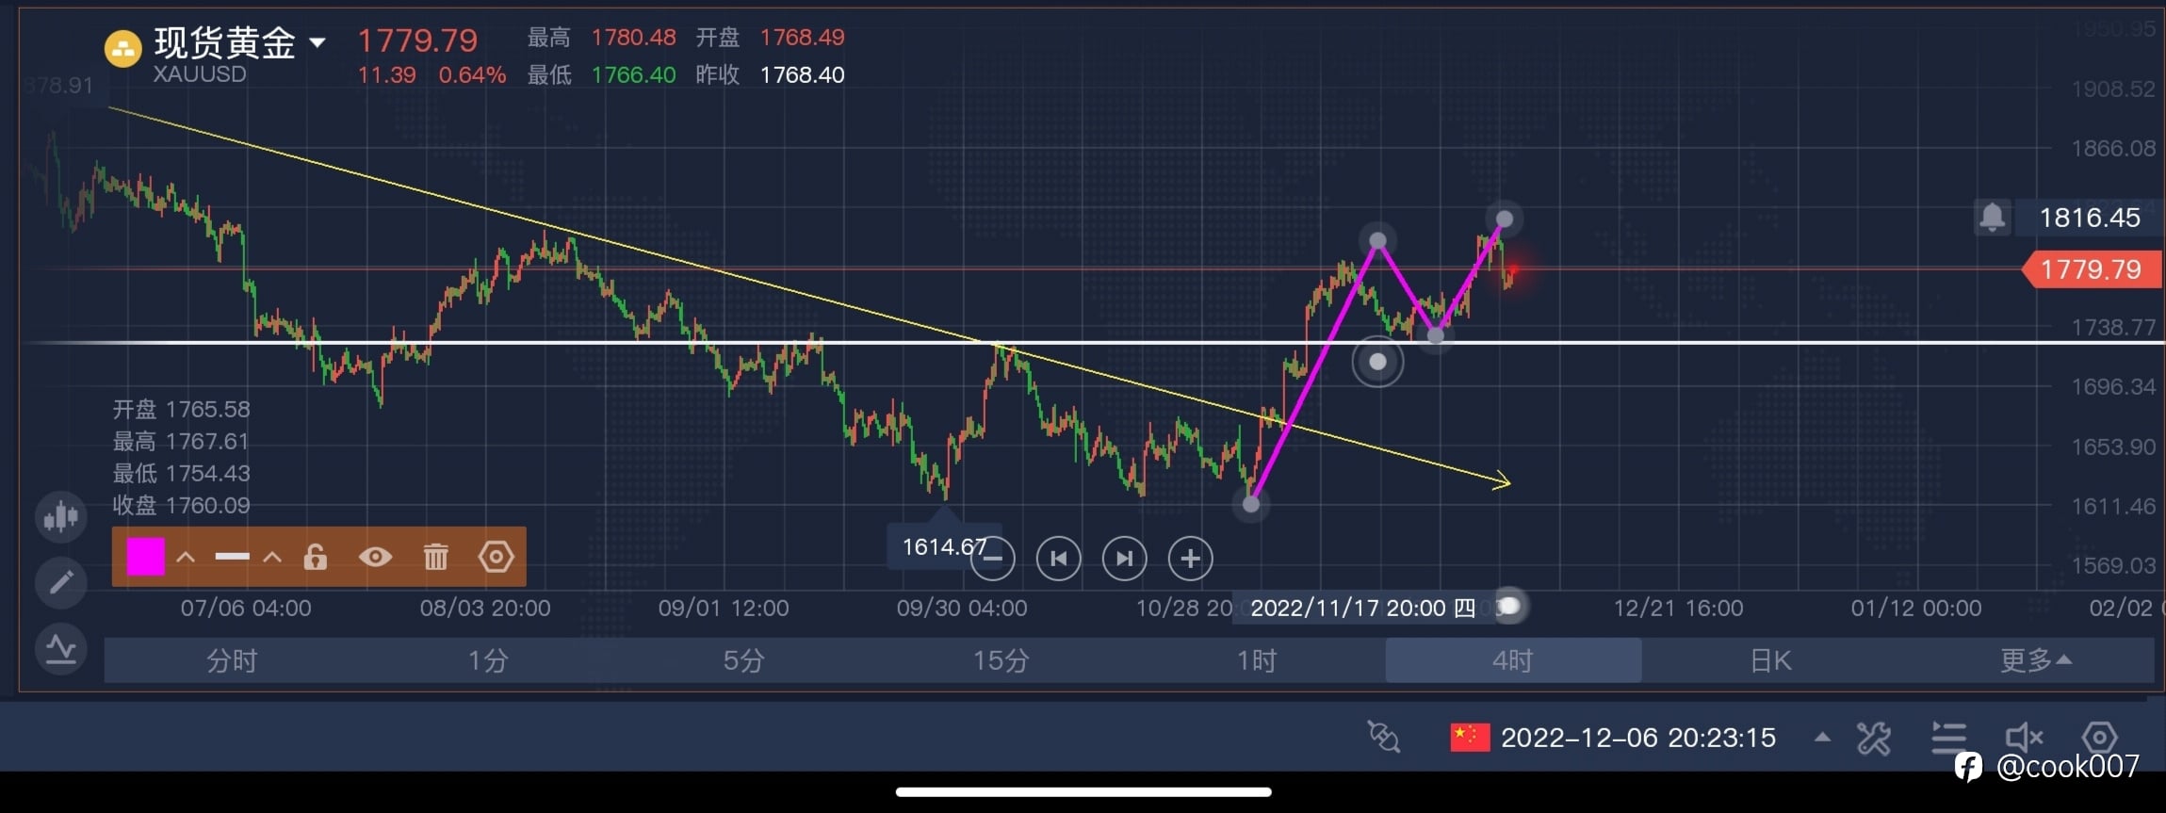Open the 现货黄金 symbol dropdown arrow
This screenshot has height=813, width=2166.
[318, 42]
